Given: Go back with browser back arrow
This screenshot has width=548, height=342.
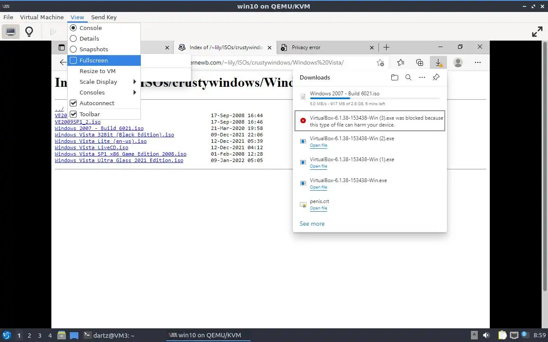Looking at the screenshot, I should [x=63, y=62].
